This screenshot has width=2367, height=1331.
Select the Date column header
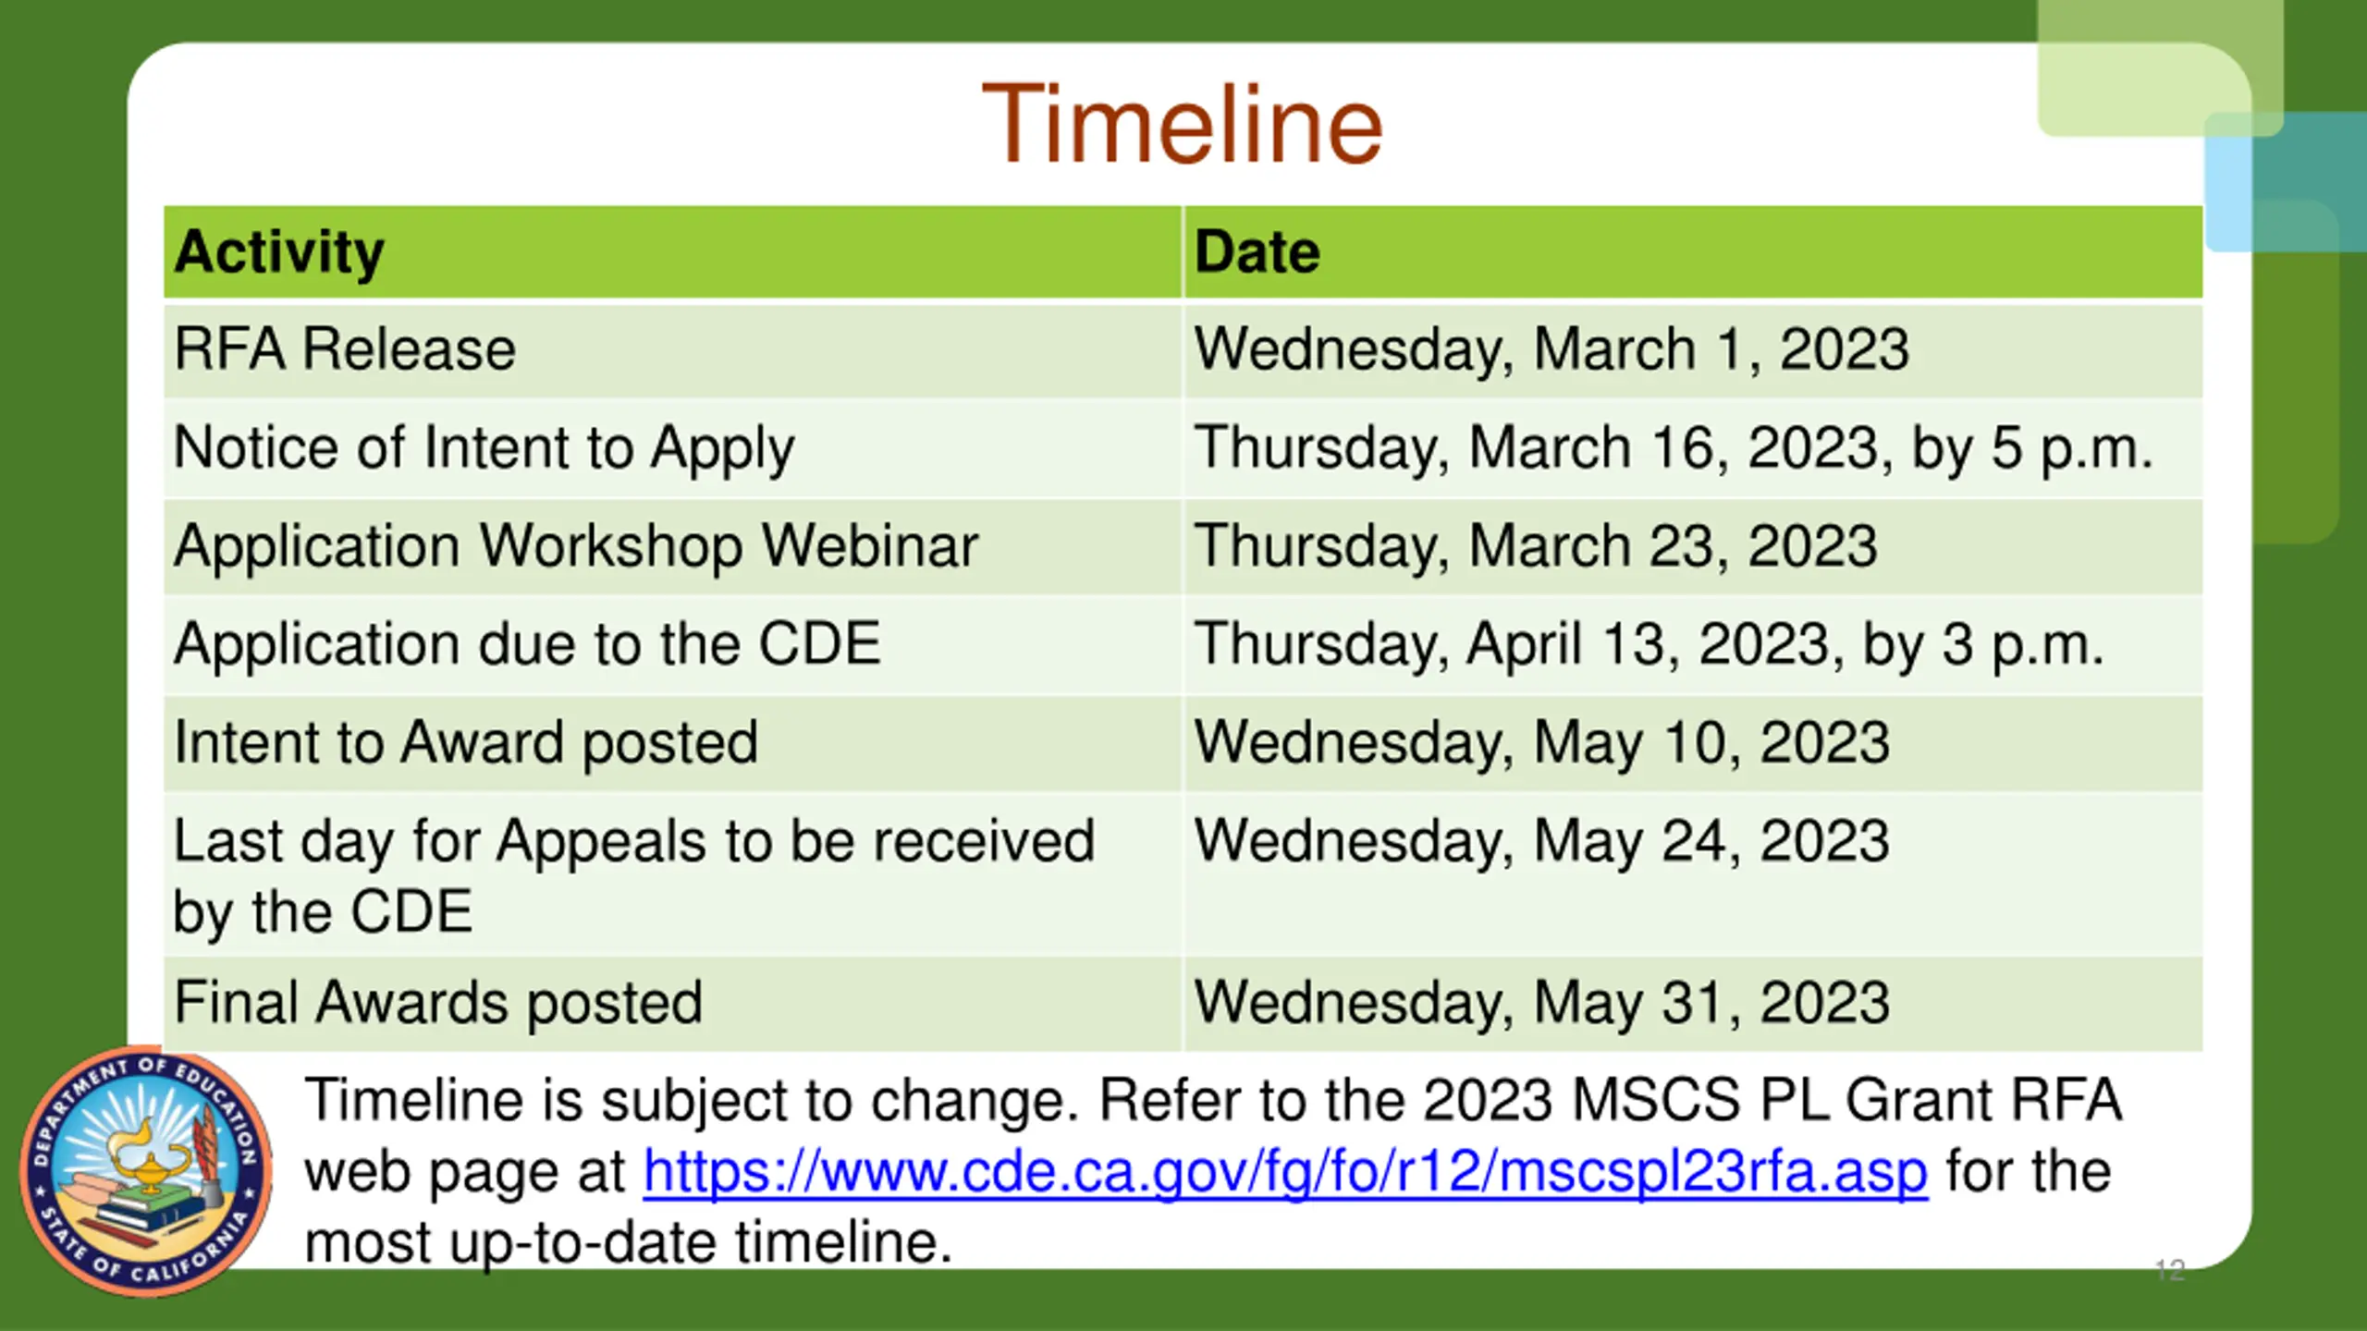point(1257,252)
